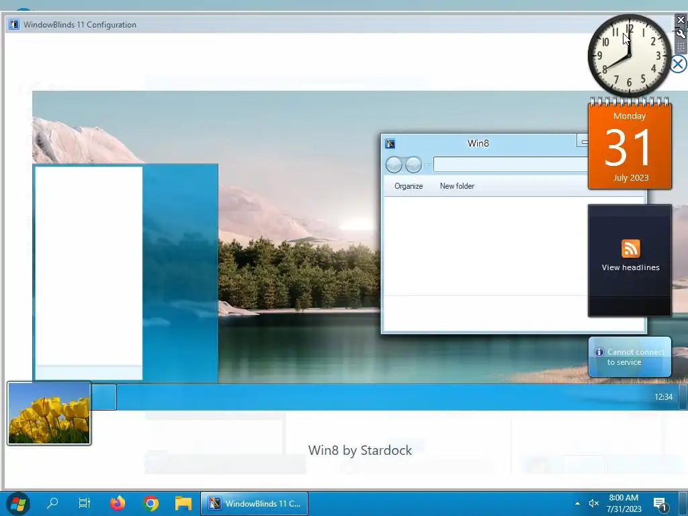Image resolution: width=688 pixels, height=516 pixels.
Task: Open File Explorer from the taskbar
Action: click(183, 503)
